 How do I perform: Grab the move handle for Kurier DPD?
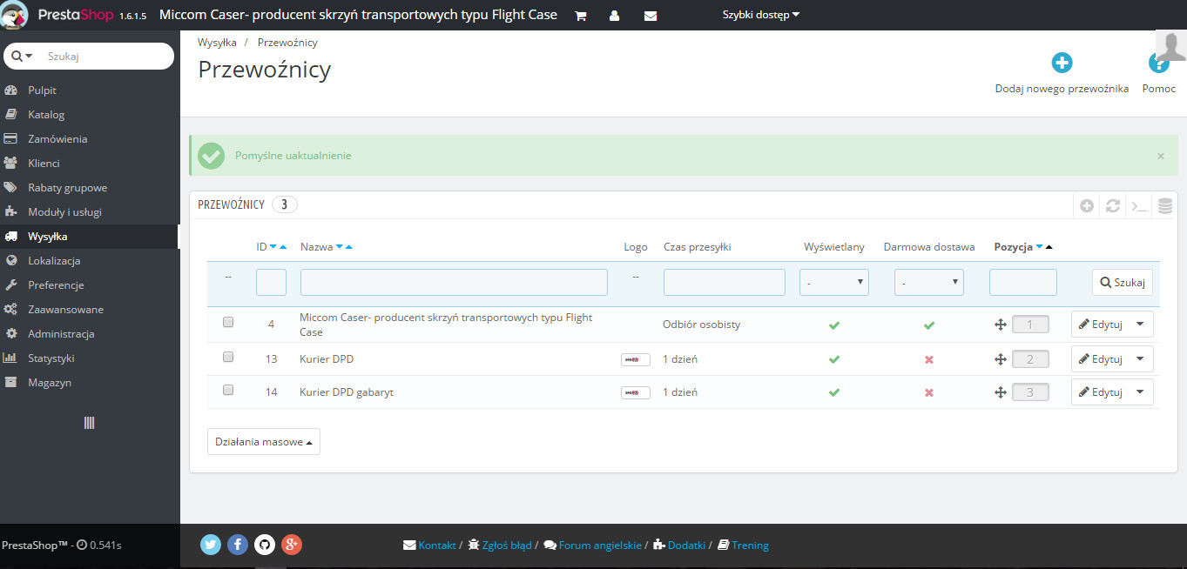tap(1001, 359)
